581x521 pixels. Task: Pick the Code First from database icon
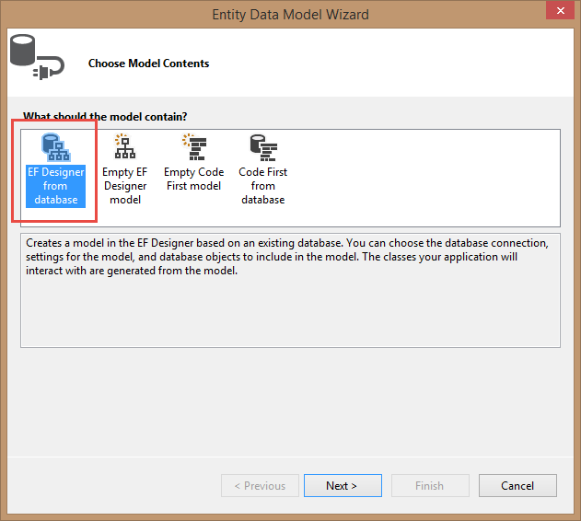click(x=262, y=146)
